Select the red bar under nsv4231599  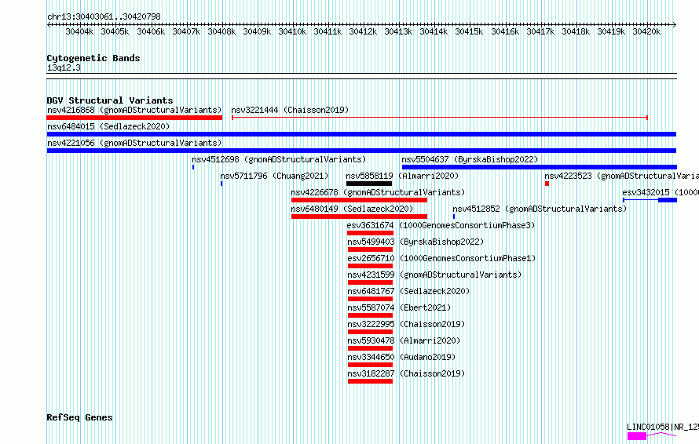(x=370, y=282)
